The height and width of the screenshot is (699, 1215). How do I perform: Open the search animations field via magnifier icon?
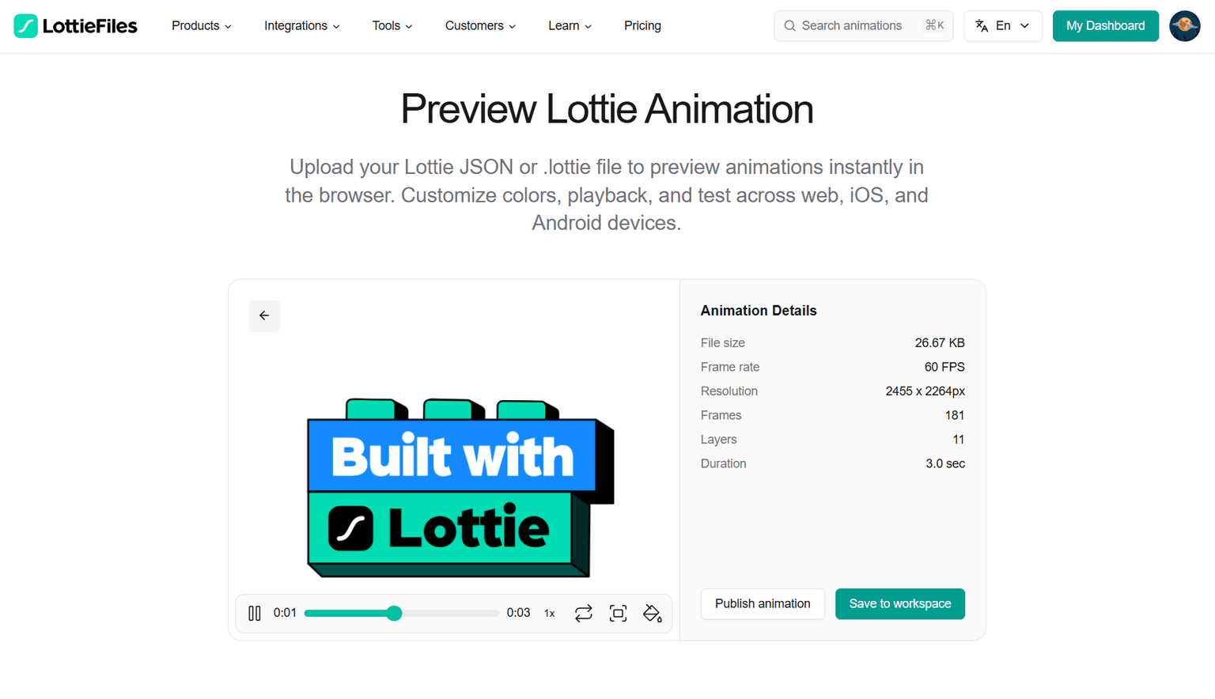[x=789, y=25]
